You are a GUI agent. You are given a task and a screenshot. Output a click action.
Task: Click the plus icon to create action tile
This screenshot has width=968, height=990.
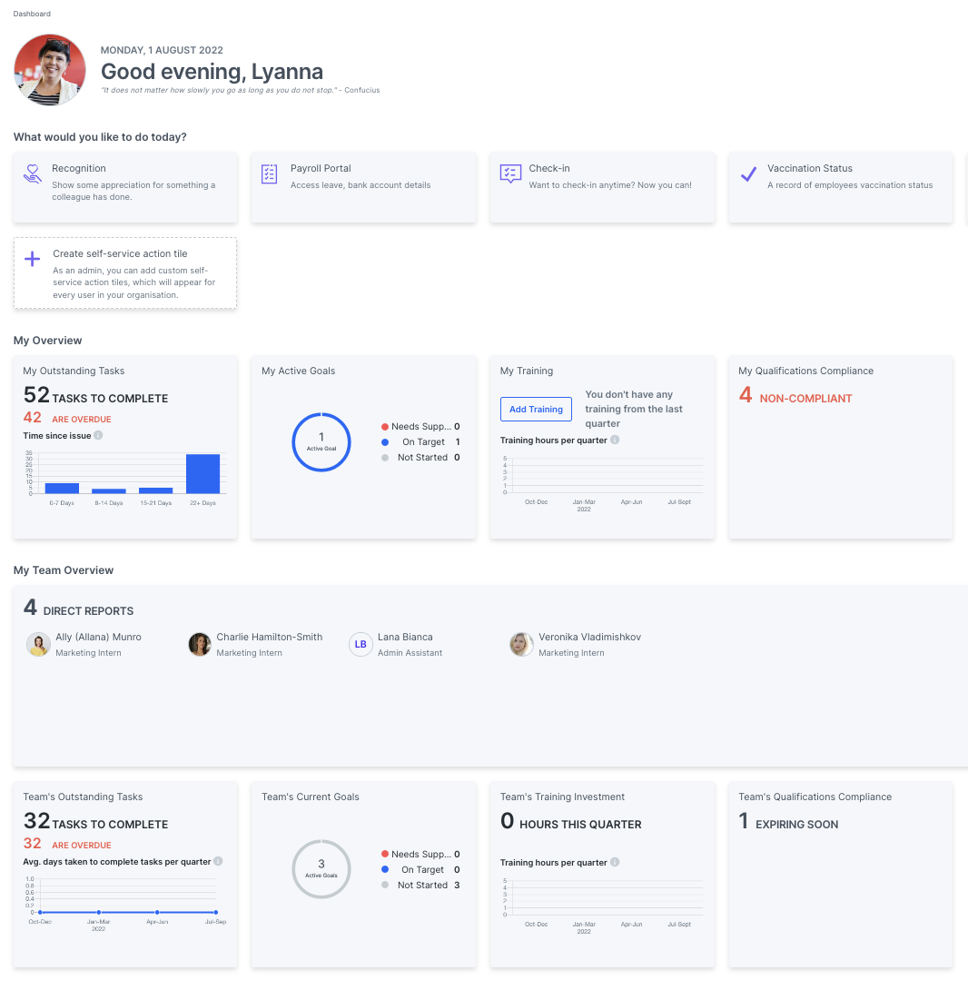click(x=33, y=260)
